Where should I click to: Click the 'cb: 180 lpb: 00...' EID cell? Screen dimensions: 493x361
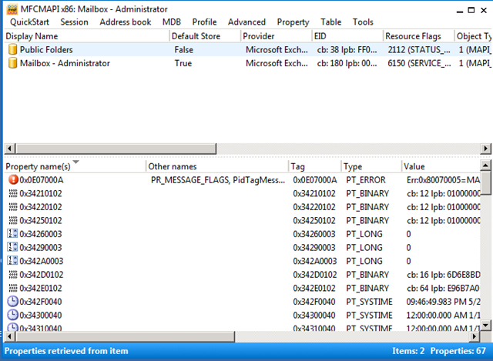click(x=347, y=63)
